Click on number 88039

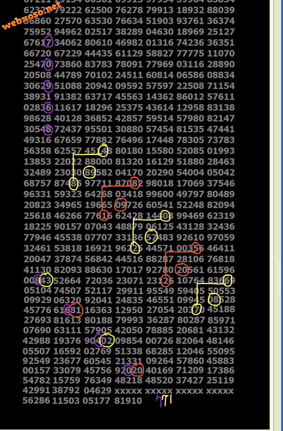(x=221, y=10)
